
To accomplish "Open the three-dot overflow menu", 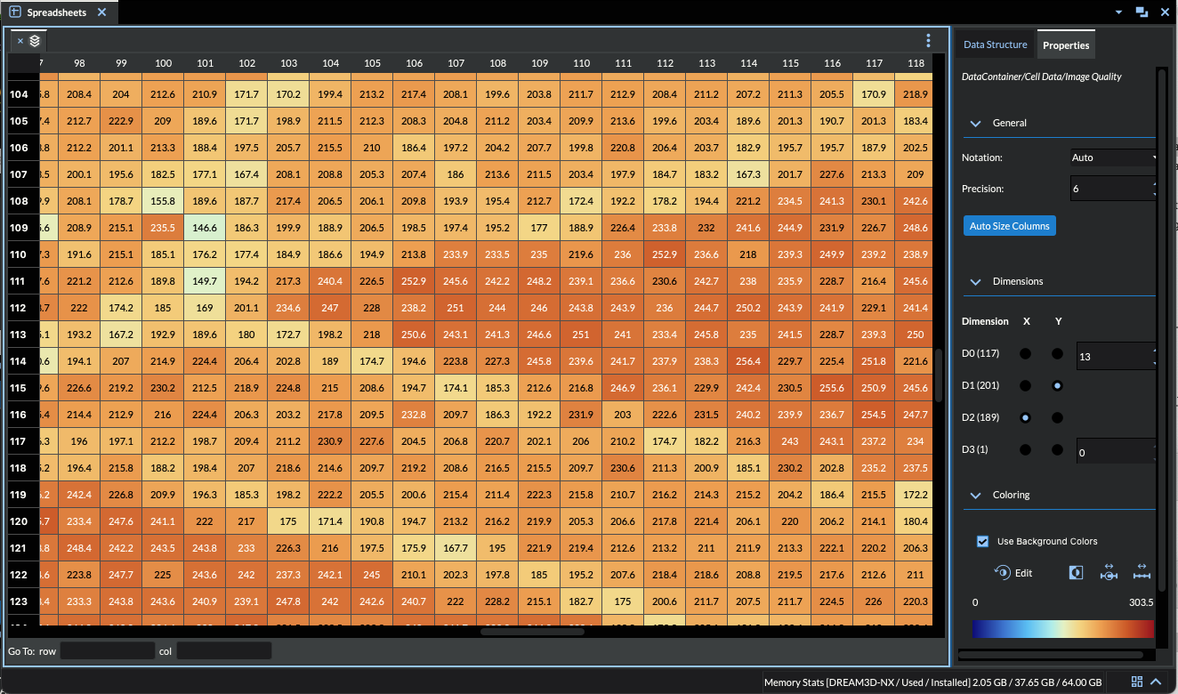I will pyautogui.click(x=928, y=40).
